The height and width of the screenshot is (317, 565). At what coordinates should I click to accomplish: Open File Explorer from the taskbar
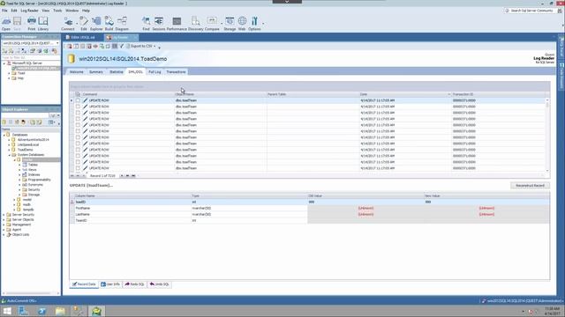[60, 311]
